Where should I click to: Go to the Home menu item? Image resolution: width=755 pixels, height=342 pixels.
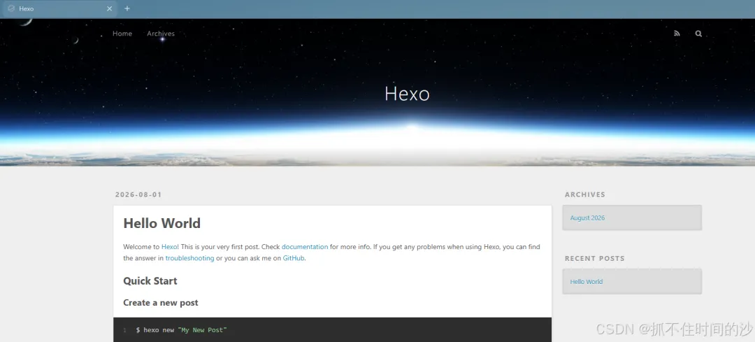pyautogui.click(x=122, y=34)
